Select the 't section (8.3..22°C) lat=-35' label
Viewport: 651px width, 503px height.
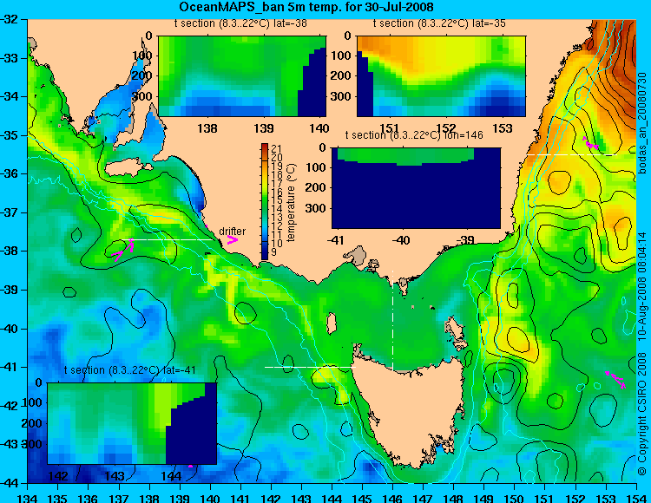pyautogui.click(x=439, y=23)
